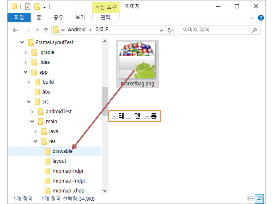
Task: Switch to large icons view layout
Action: tap(259, 199)
